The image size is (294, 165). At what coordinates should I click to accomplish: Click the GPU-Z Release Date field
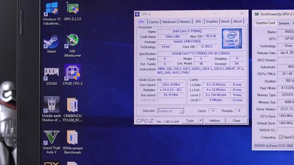click(x=286, y=53)
